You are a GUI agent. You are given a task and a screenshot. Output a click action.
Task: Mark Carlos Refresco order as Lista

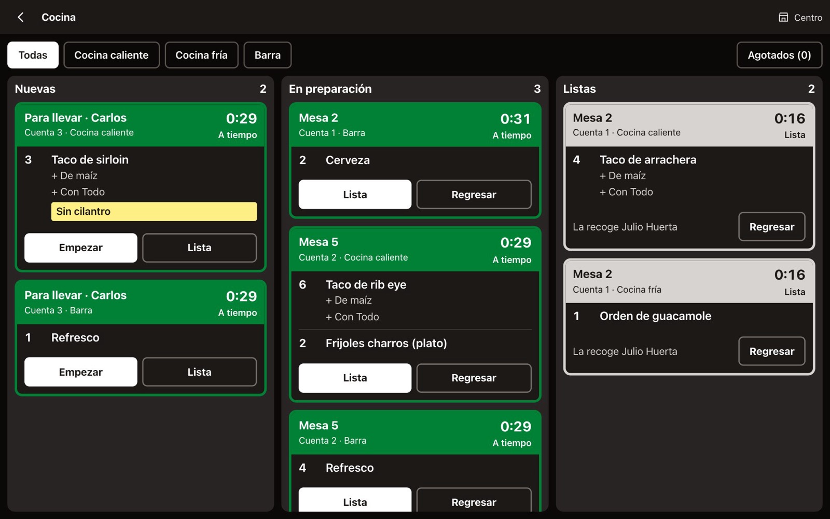(x=199, y=372)
